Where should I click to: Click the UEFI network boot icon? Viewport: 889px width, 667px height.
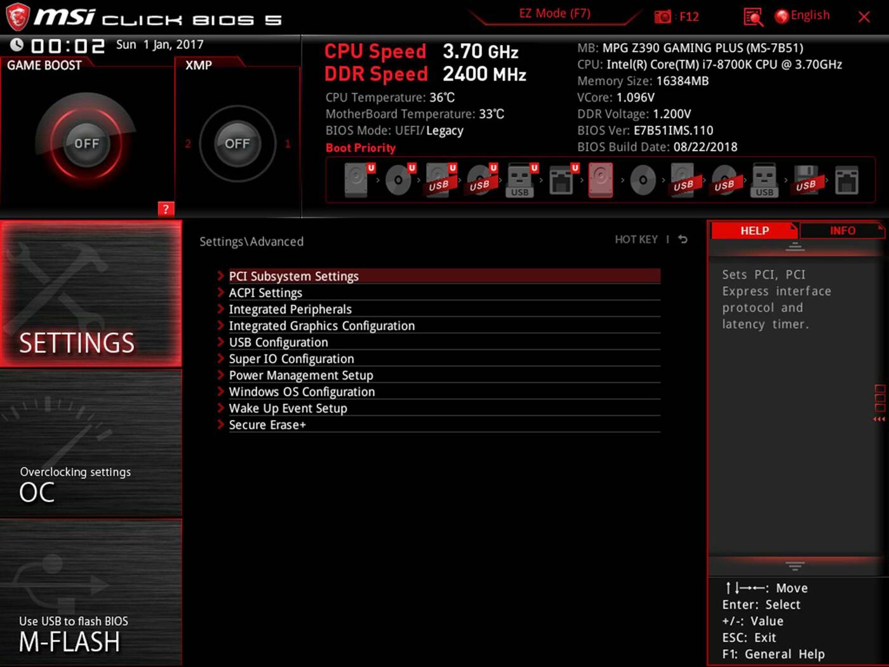pyautogui.click(x=561, y=180)
